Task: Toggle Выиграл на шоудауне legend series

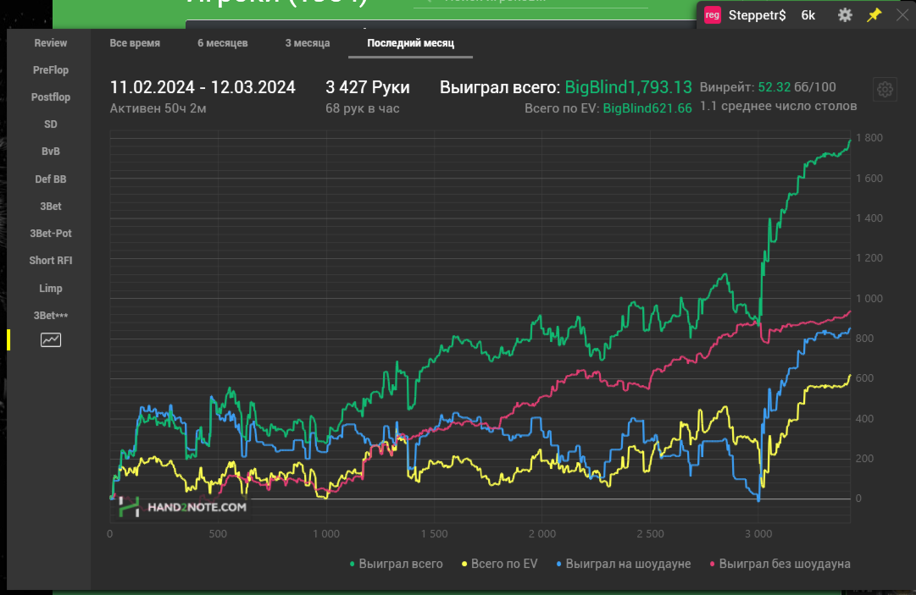Action: 624,564
